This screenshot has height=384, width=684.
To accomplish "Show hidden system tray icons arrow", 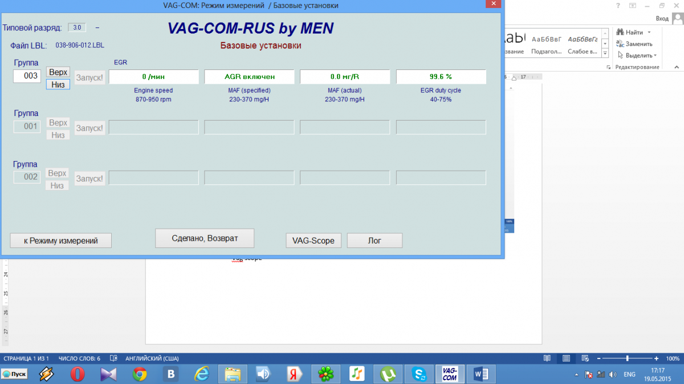I will tap(577, 375).
